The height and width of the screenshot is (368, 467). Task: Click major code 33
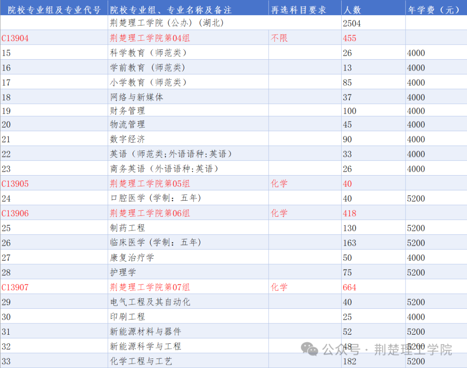point(6,362)
